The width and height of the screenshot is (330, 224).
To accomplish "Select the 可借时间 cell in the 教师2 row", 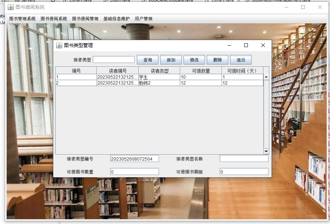I will 242,83.
